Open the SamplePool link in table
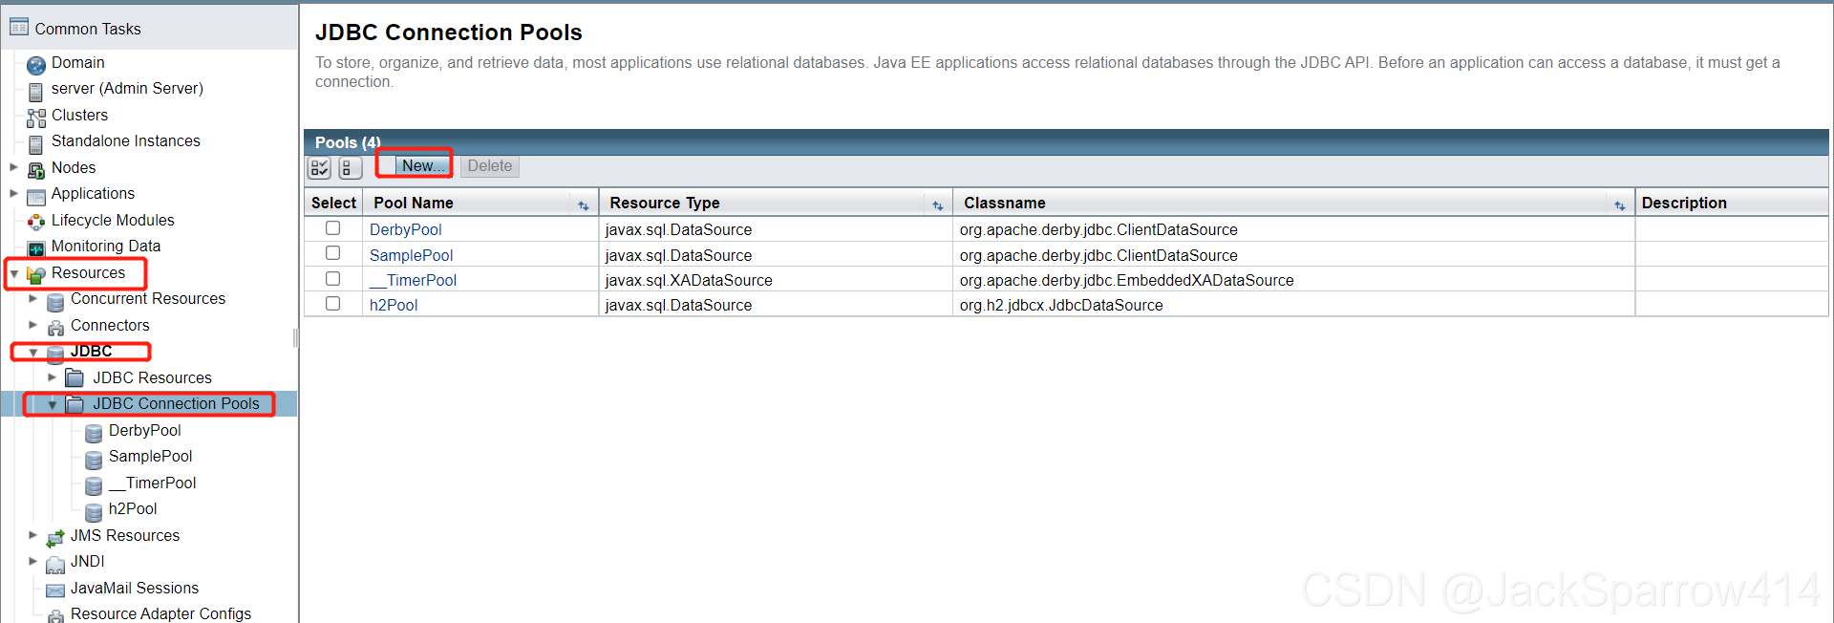1834x623 pixels. click(x=412, y=255)
